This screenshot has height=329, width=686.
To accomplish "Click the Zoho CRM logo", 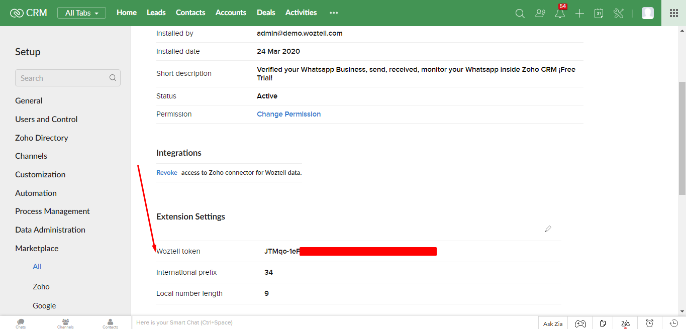I will click(x=29, y=13).
